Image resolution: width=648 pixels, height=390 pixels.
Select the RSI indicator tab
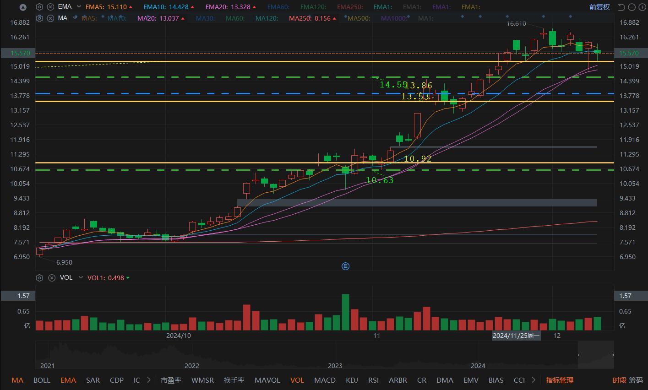click(373, 380)
